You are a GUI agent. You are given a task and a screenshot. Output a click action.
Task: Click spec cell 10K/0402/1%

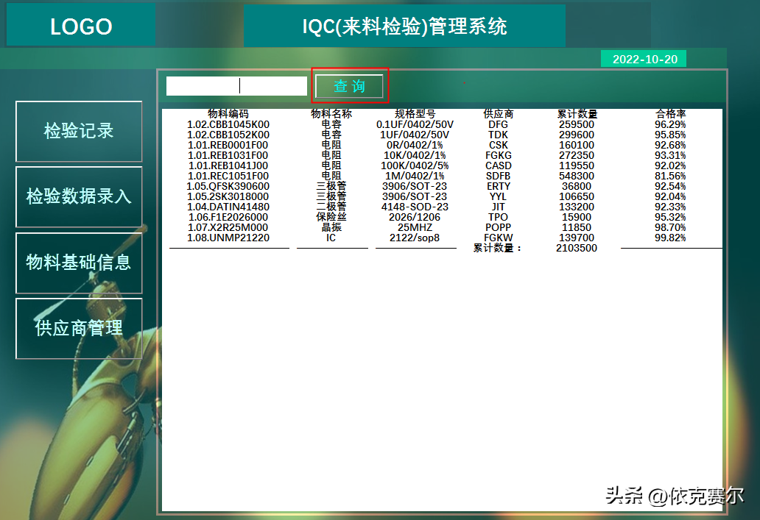pyautogui.click(x=415, y=155)
